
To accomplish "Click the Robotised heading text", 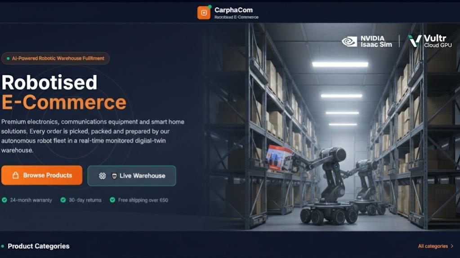I will [x=49, y=82].
